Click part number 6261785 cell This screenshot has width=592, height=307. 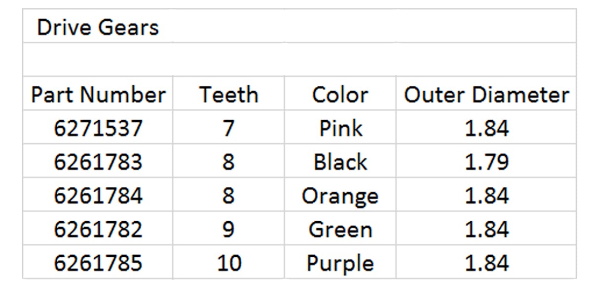pyautogui.click(x=98, y=263)
